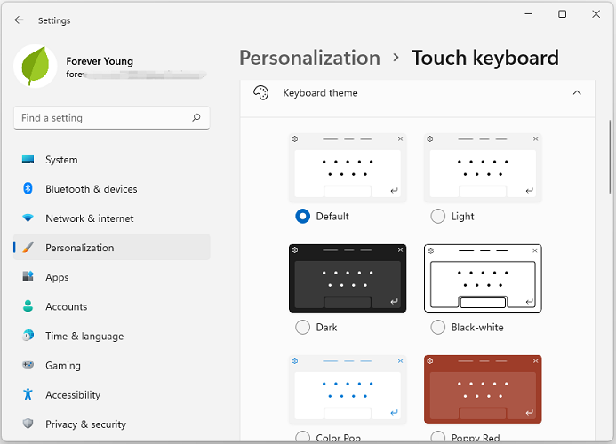Click the Accounts person icon
The width and height of the screenshot is (616, 444).
[x=28, y=305]
